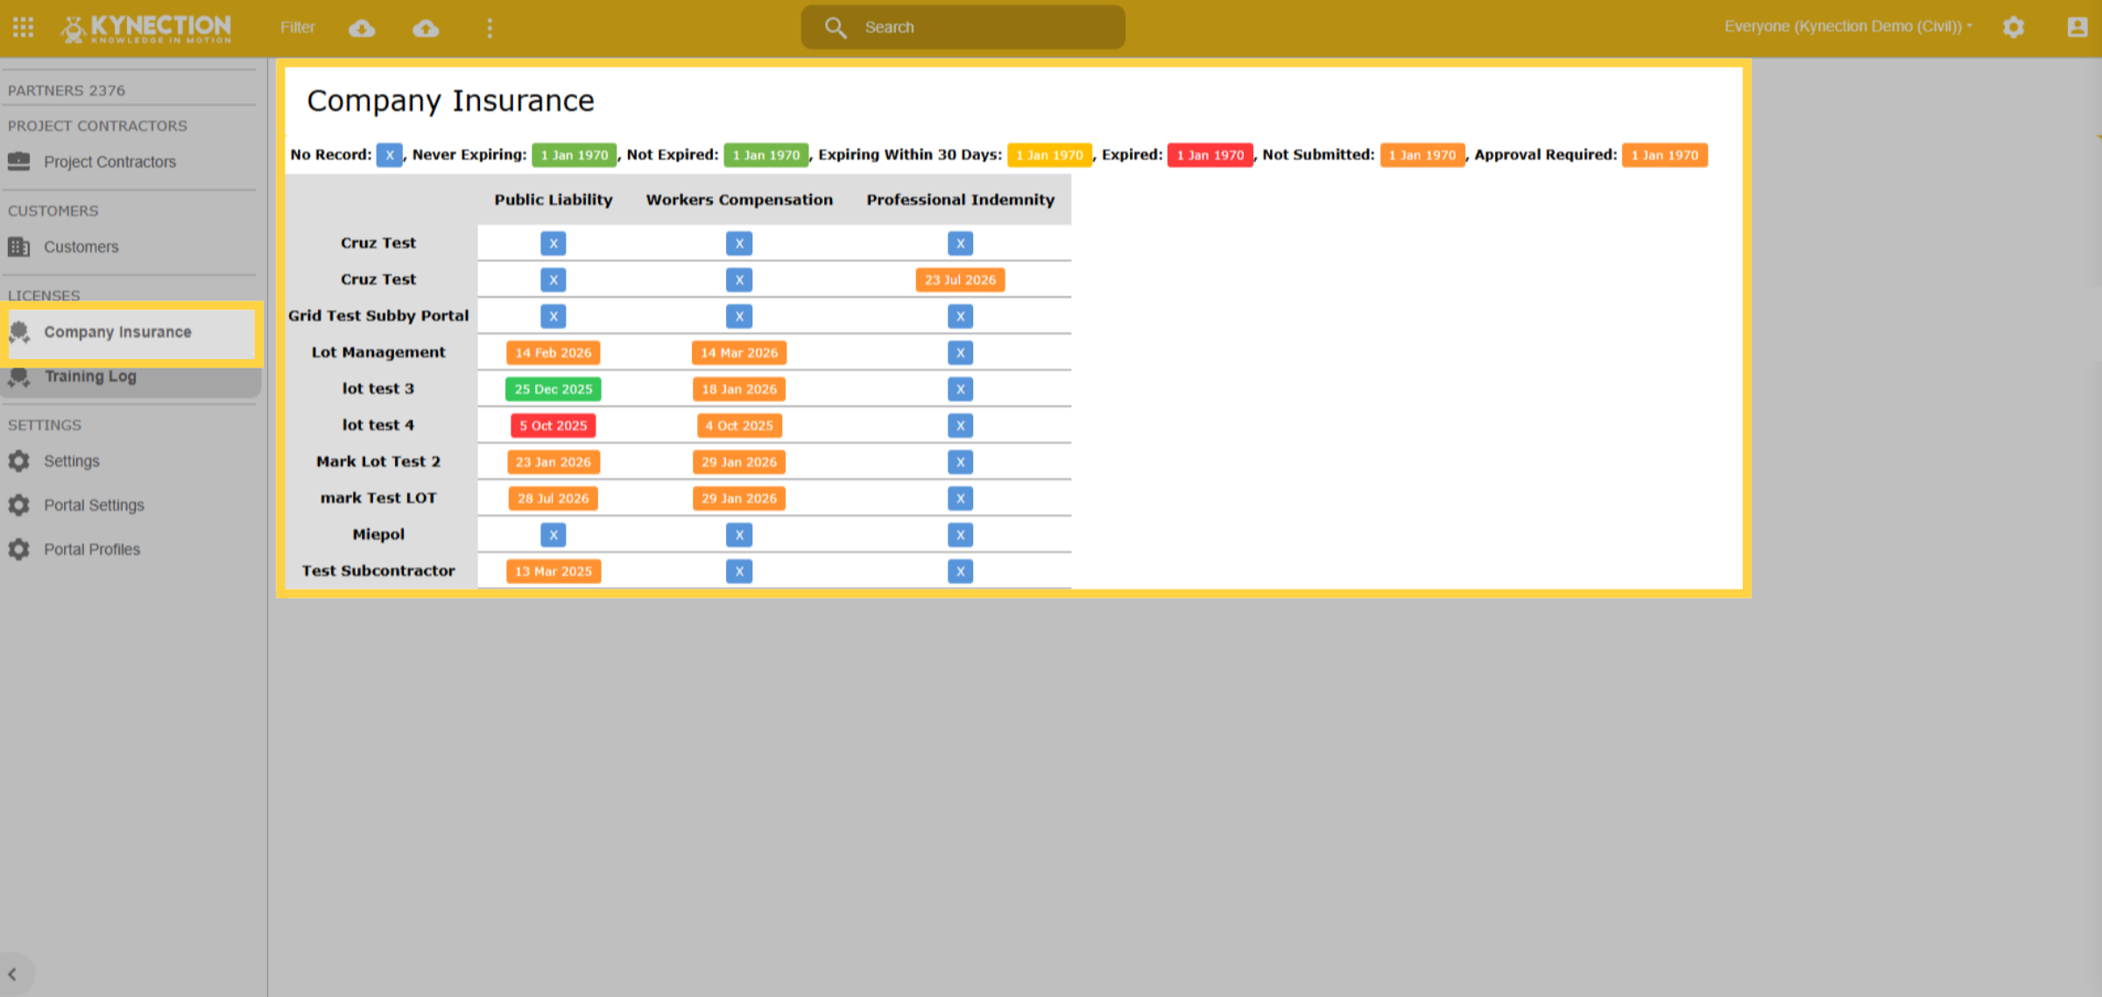This screenshot has width=2102, height=997.
Task: Click the Kynection logo
Action: [x=146, y=28]
